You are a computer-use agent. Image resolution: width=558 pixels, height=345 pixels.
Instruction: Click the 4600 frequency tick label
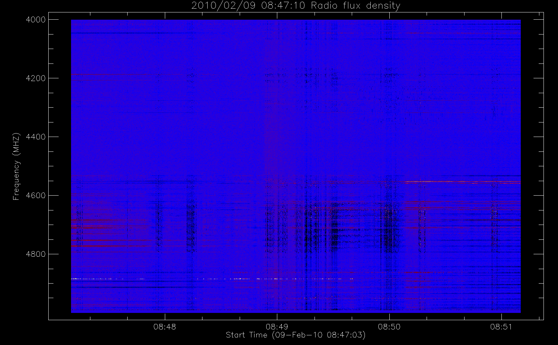36,196
